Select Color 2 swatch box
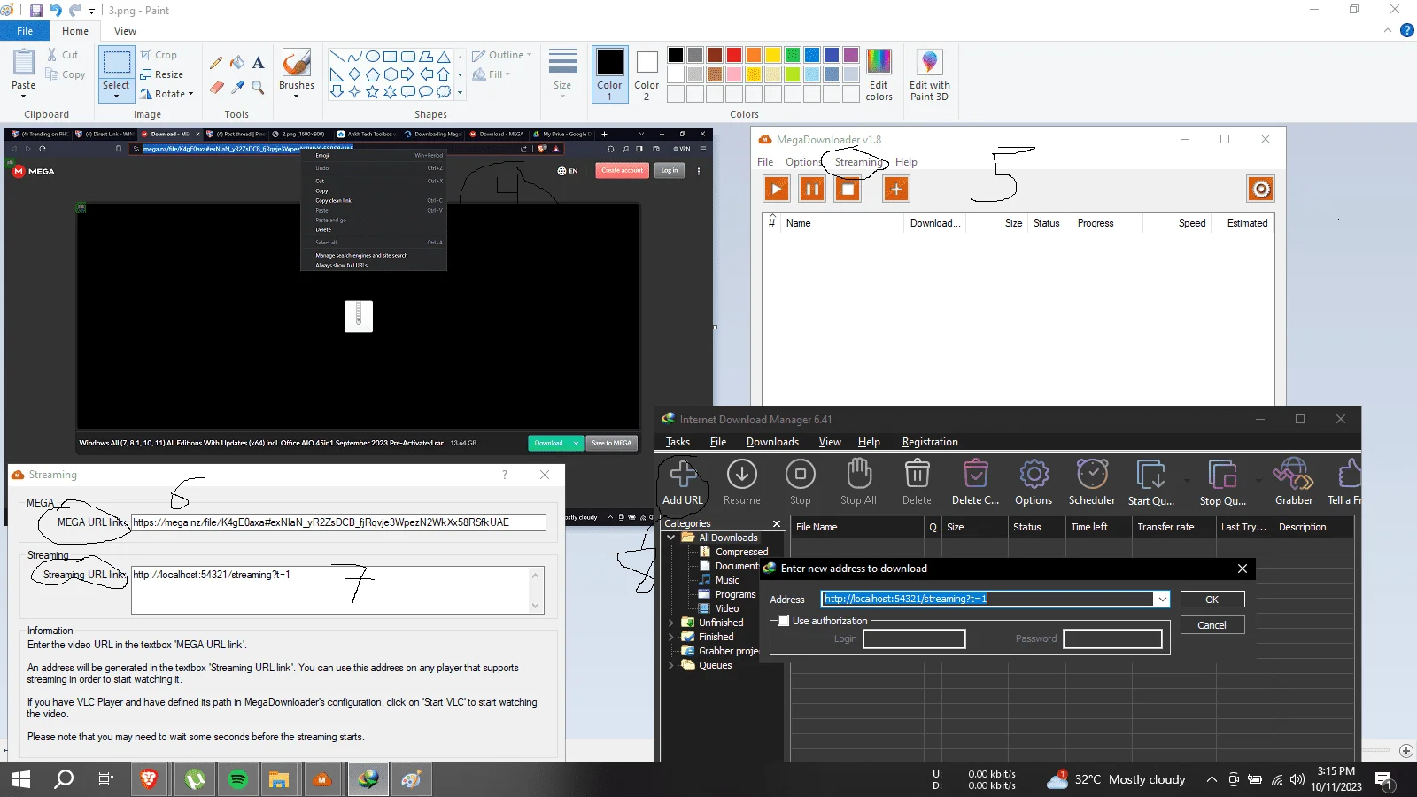Image resolution: width=1417 pixels, height=797 pixels. point(647,74)
